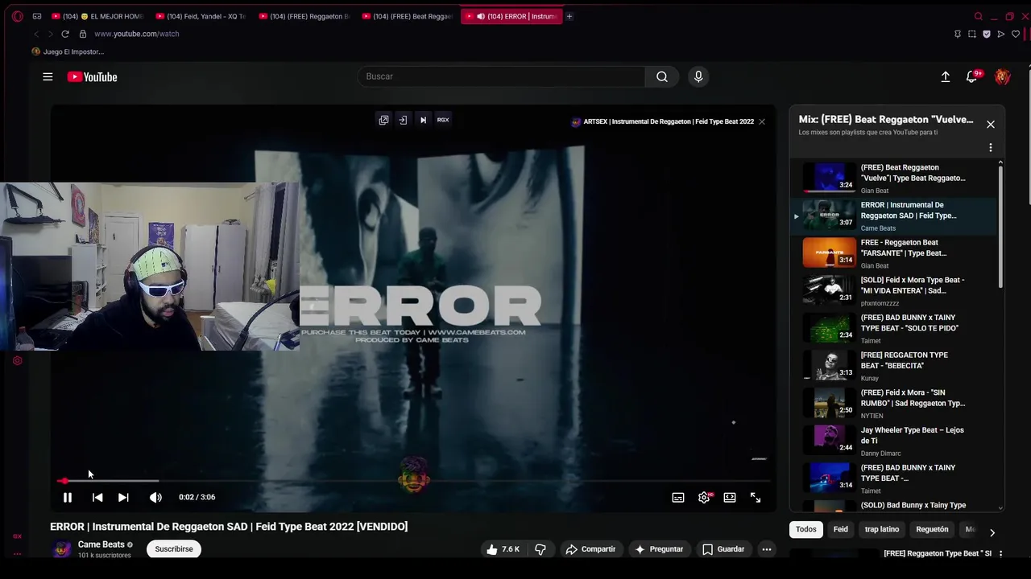This screenshot has width=1031, height=579.
Task: Pause the video
Action: pos(68,497)
